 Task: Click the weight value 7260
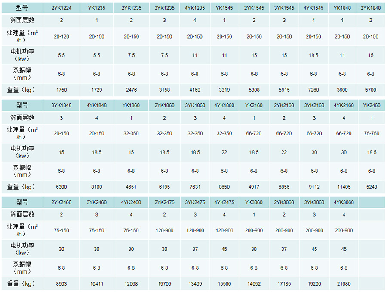click(x=313, y=90)
